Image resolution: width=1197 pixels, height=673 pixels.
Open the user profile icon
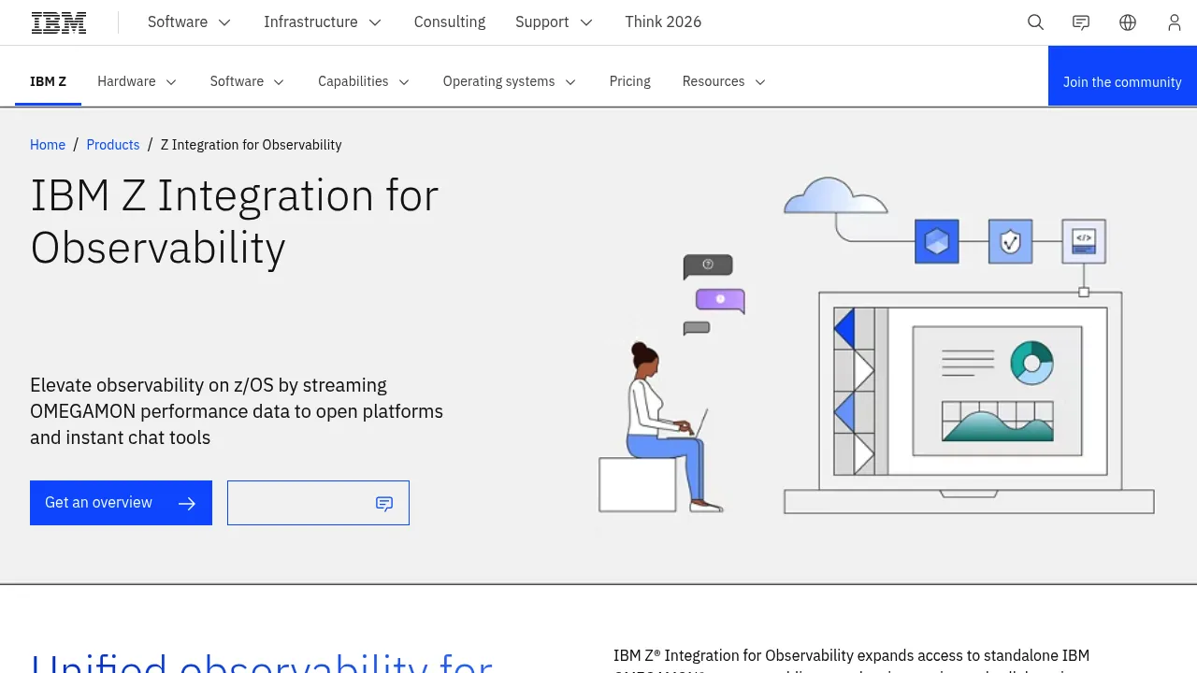coord(1175,22)
